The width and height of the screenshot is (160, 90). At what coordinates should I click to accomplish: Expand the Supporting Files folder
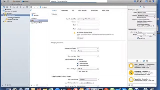tap(5, 19)
